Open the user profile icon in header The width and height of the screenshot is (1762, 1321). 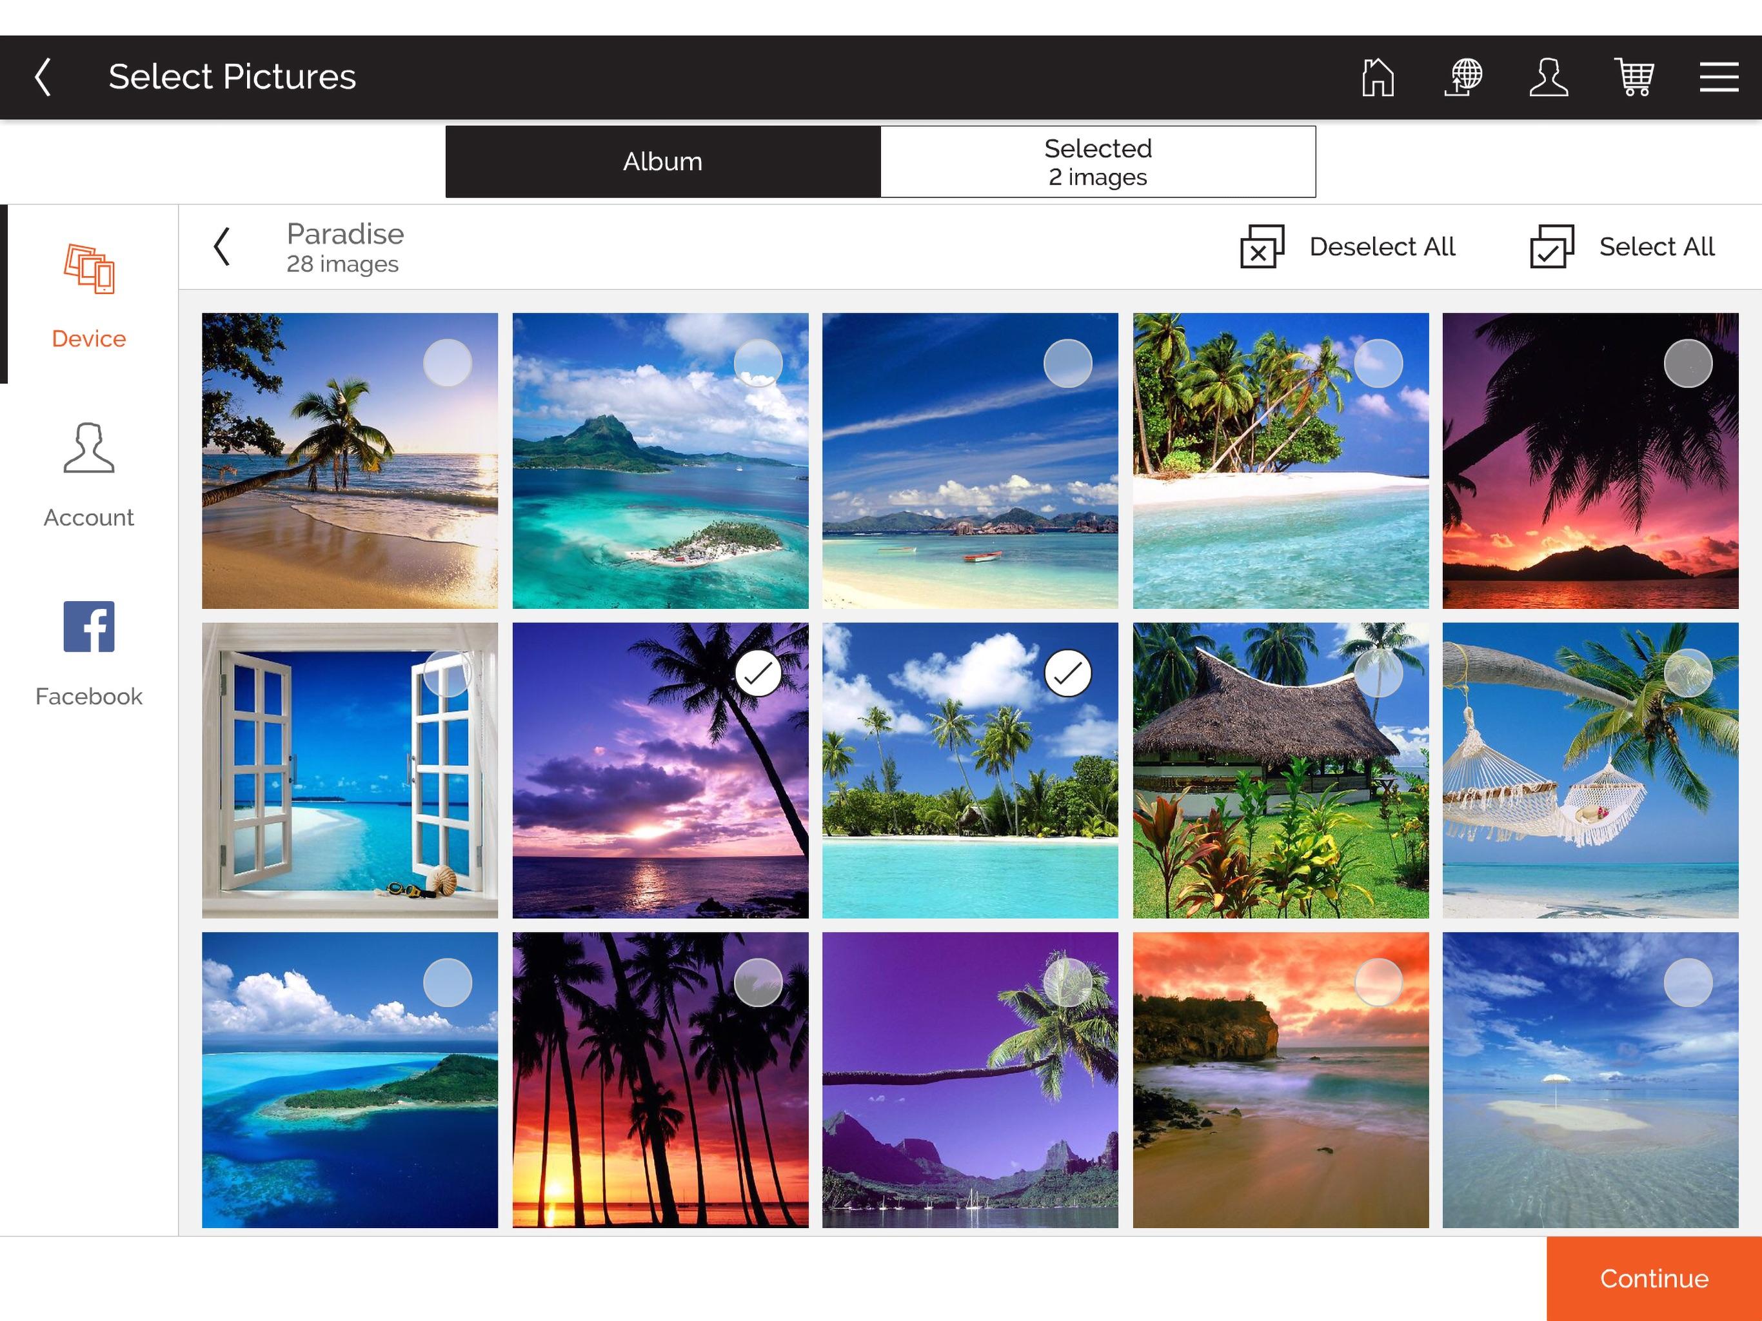click(1549, 77)
